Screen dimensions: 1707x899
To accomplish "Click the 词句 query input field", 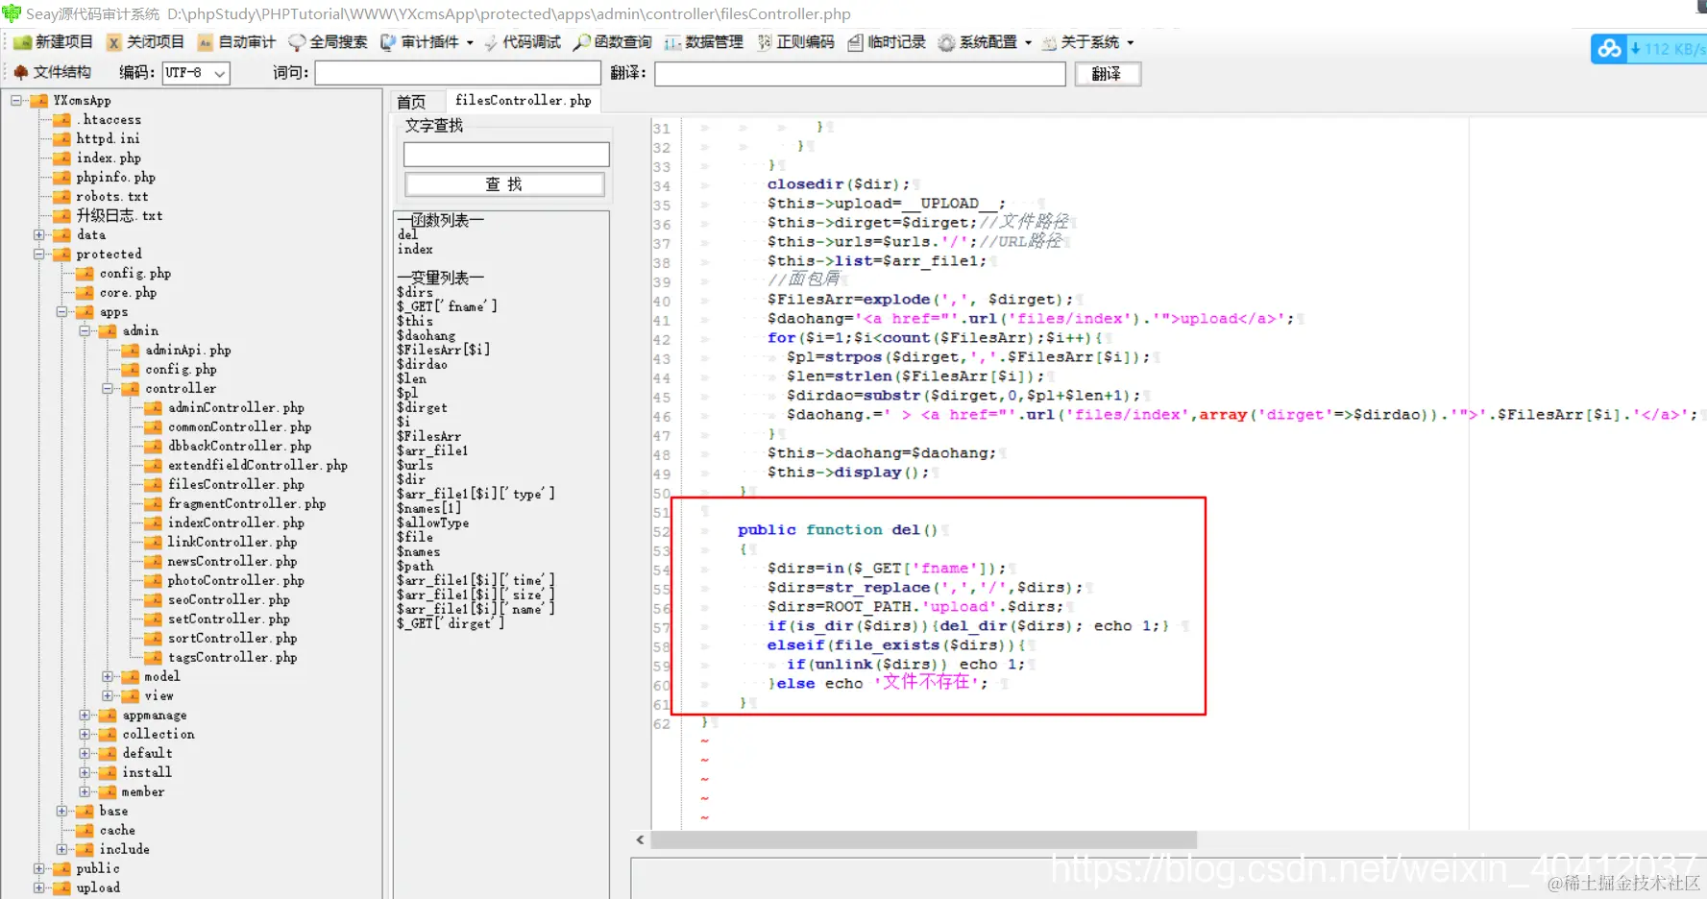I will [x=457, y=74].
